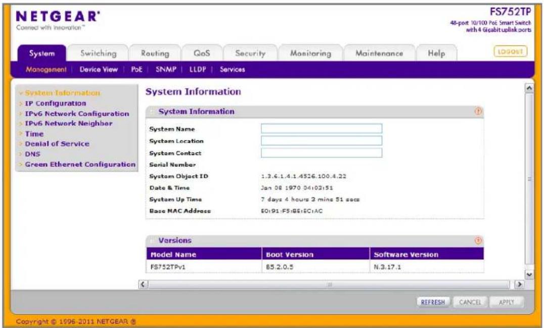Screen dimensions: 544x328
Task: Open IPv6 Network Configuration page
Action: tap(77, 114)
